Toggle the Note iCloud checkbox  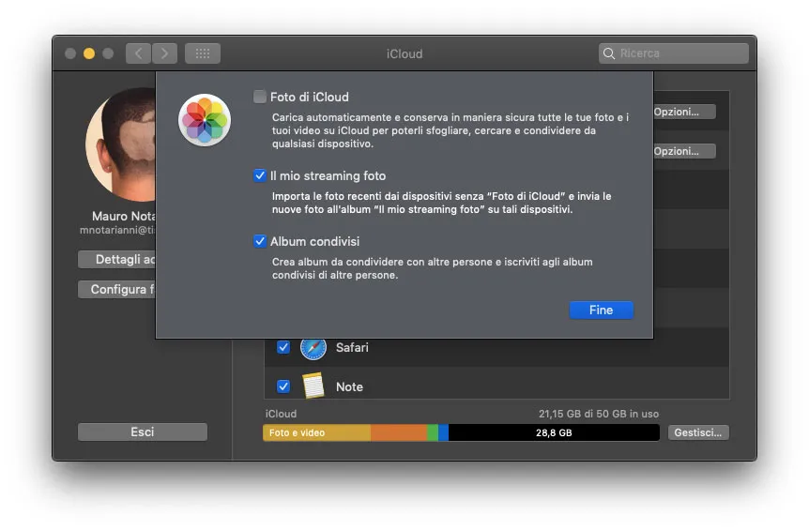point(283,386)
